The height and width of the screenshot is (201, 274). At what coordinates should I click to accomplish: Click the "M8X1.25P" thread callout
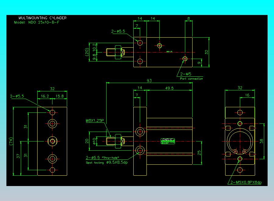tap(95, 121)
